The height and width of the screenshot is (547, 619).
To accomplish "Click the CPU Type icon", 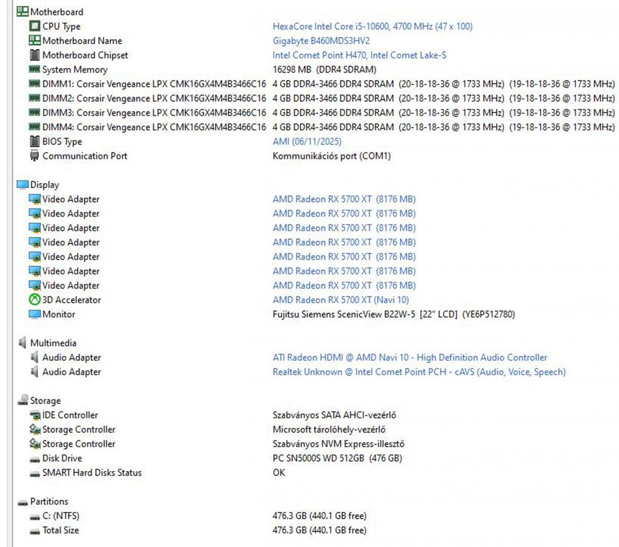I will 35,26.
